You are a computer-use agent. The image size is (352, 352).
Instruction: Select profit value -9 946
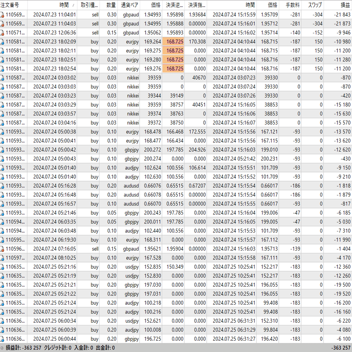[x=343, y=33]
